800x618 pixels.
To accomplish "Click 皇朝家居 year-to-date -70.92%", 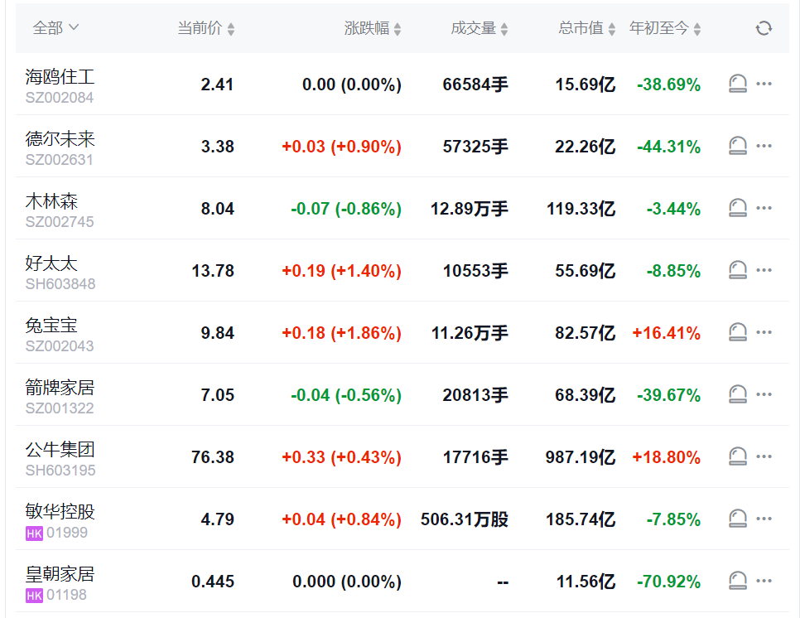I will point(668,582).
